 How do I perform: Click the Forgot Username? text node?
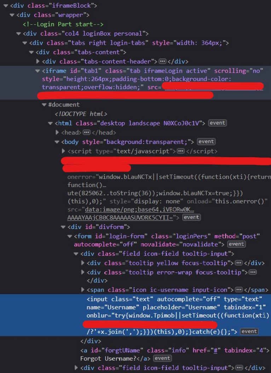108,358
